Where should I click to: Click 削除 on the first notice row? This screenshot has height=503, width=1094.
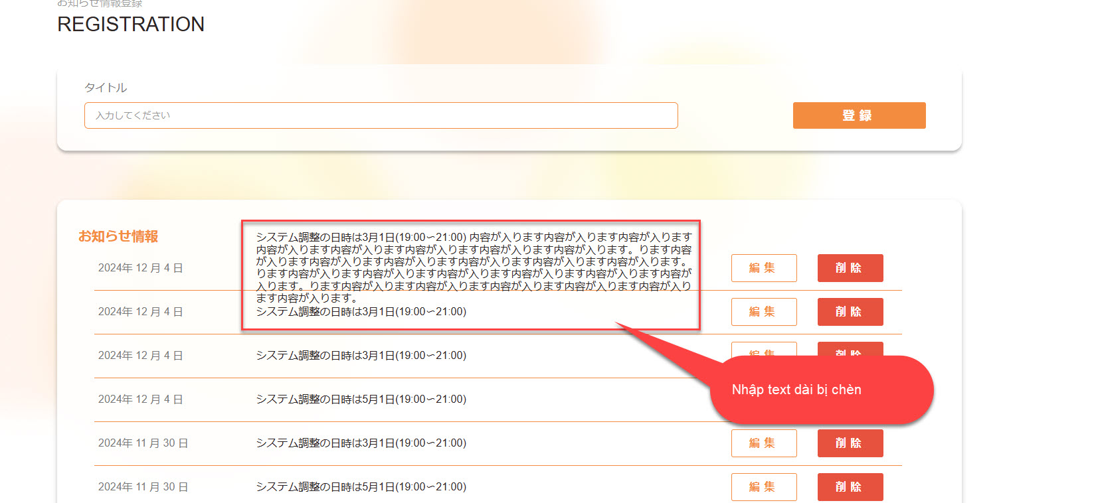tap(850, 268)
